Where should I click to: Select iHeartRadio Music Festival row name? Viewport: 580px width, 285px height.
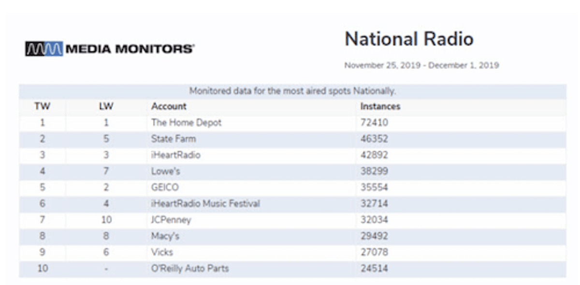[205, 204]
